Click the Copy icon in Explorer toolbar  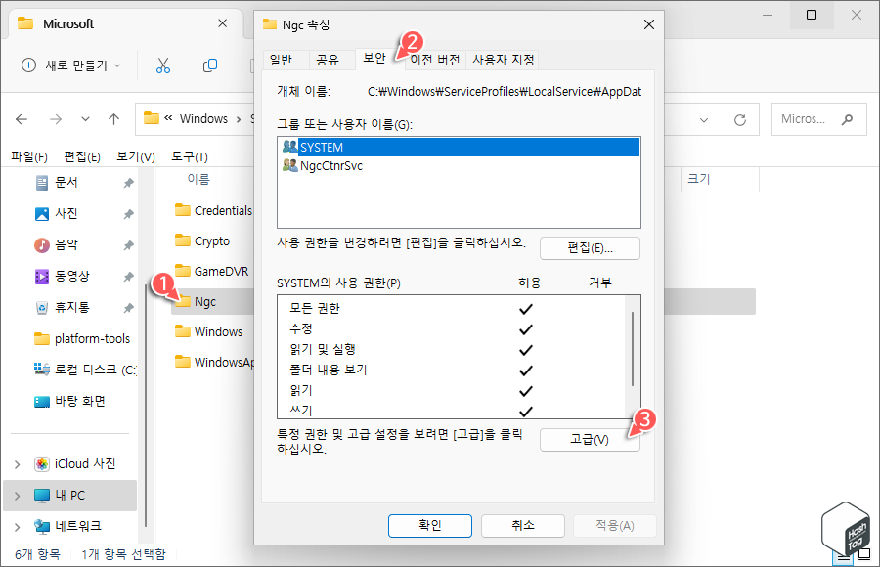coord(210,65)
